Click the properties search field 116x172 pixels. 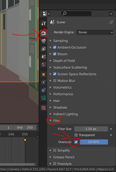click(x=76, y=14)
